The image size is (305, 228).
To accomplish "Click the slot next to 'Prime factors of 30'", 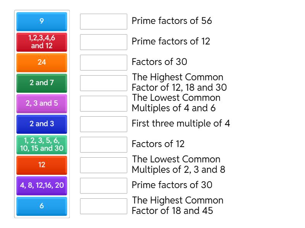I will pos(104,186).
